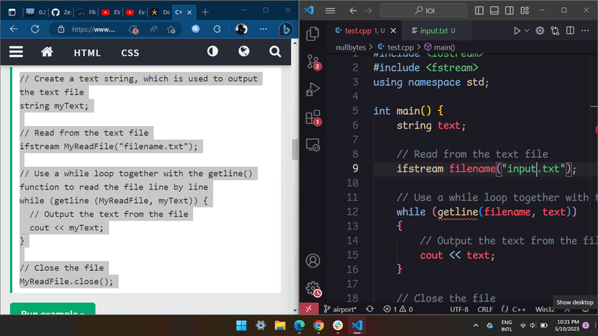Viewport: 598px width, 336px height.
Task: Open the W3Schools hamburger menu
Action: pyautogui.click(x=16, y=52)
